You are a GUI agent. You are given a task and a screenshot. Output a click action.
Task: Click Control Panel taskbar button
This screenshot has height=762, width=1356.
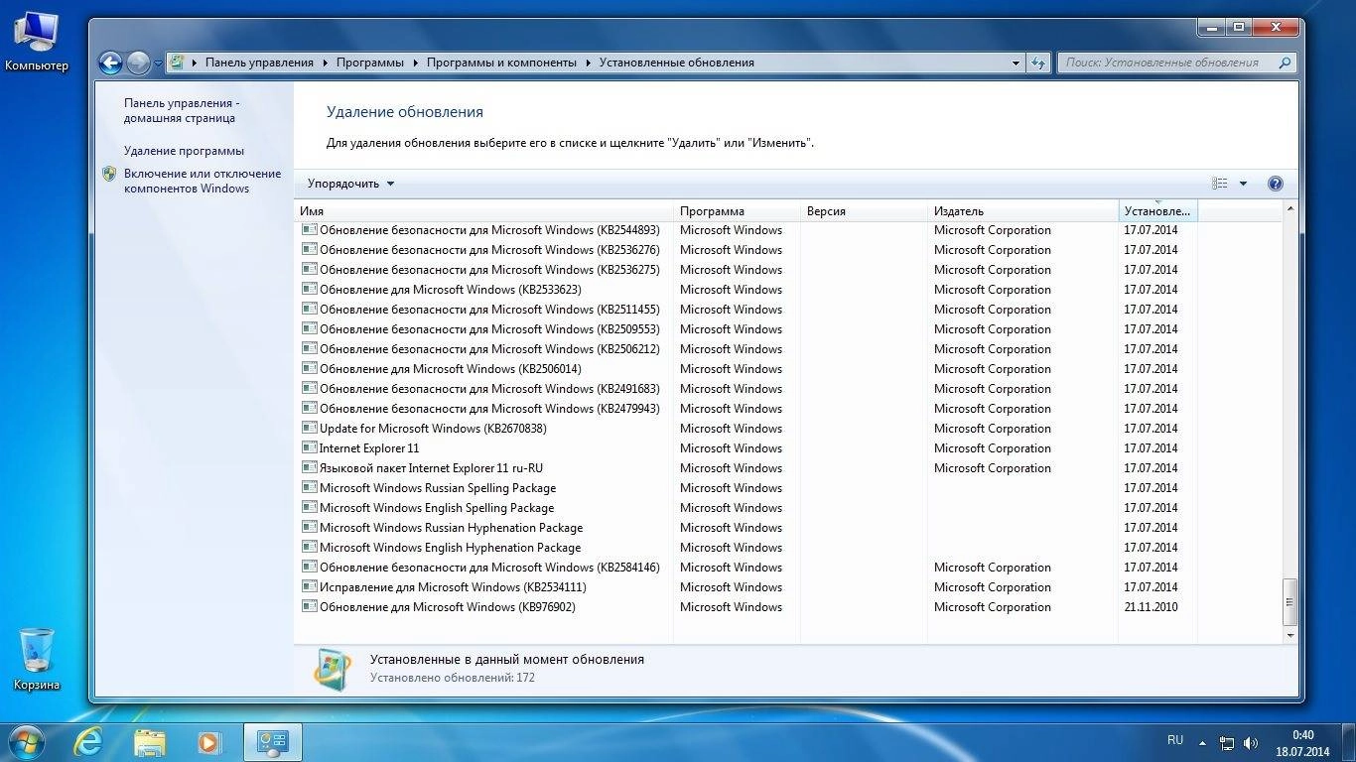(x=273, y=741)
